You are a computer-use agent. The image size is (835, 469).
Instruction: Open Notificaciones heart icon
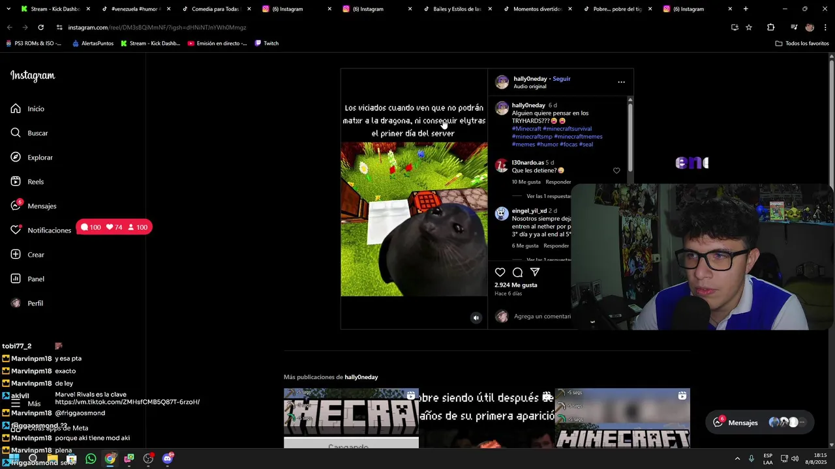point(16,230)
